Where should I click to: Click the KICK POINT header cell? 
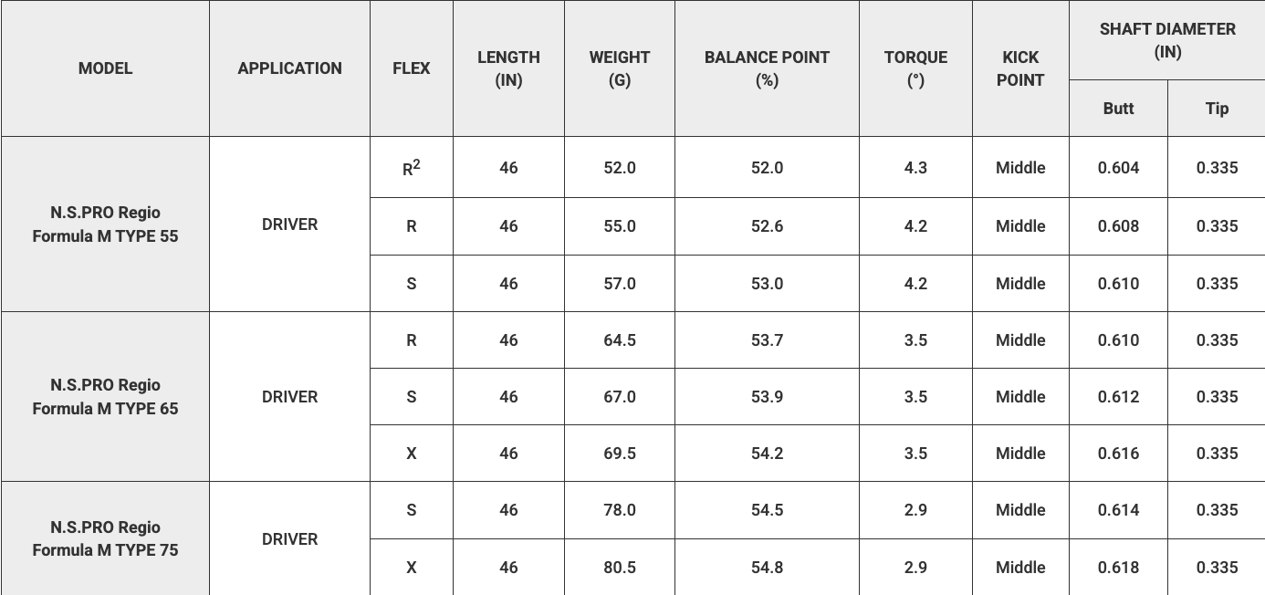(x=1020, y=68)
